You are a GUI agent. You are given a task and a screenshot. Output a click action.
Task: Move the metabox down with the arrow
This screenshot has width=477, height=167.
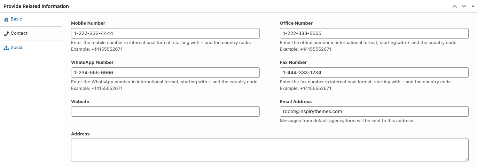coord(464,6)
